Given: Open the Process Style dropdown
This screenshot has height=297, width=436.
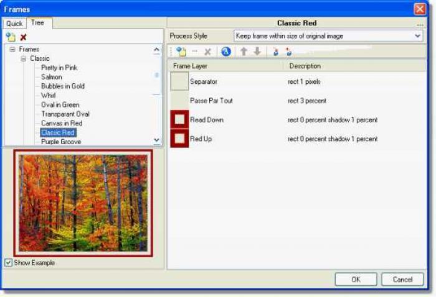Looking at the screenshot, I should pyautogui.click(x=417, y=36).
